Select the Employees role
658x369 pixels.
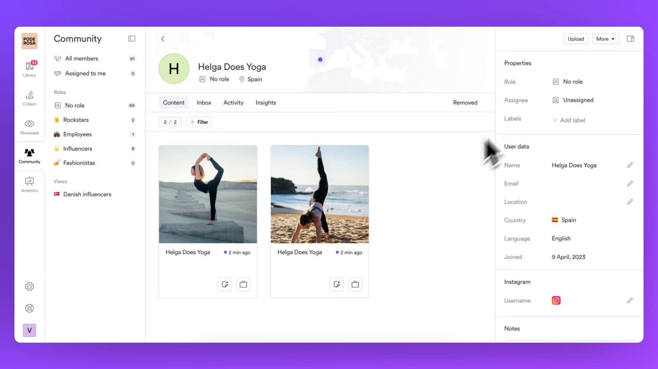[x=95, y=134]
